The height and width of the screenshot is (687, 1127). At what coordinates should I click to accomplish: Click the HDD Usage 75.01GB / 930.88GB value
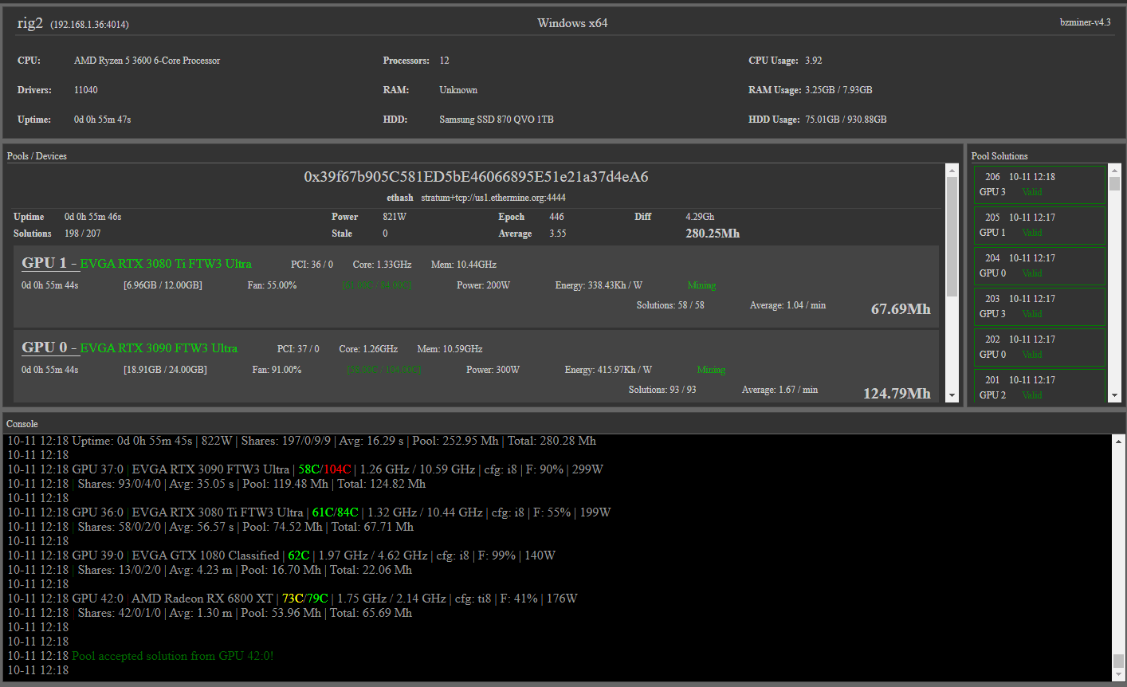pos(846,120)
